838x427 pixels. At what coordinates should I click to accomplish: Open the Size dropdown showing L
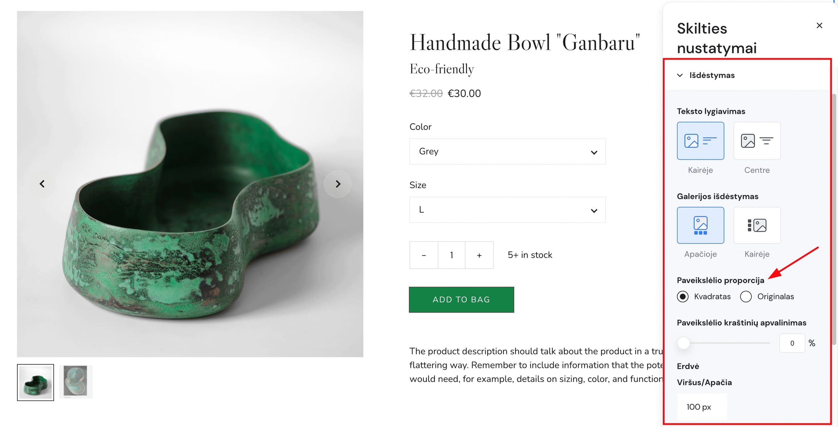coord(507,210)
